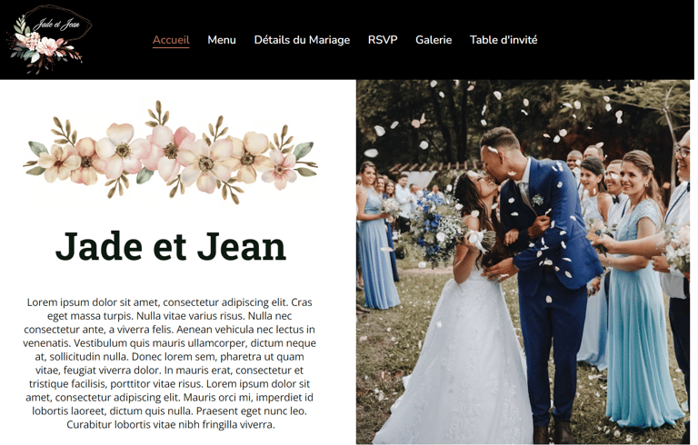Click the large Jade et Jean heading
This screenshot has width=698, height=445.
pyautogui.click(x=172, y=247)
